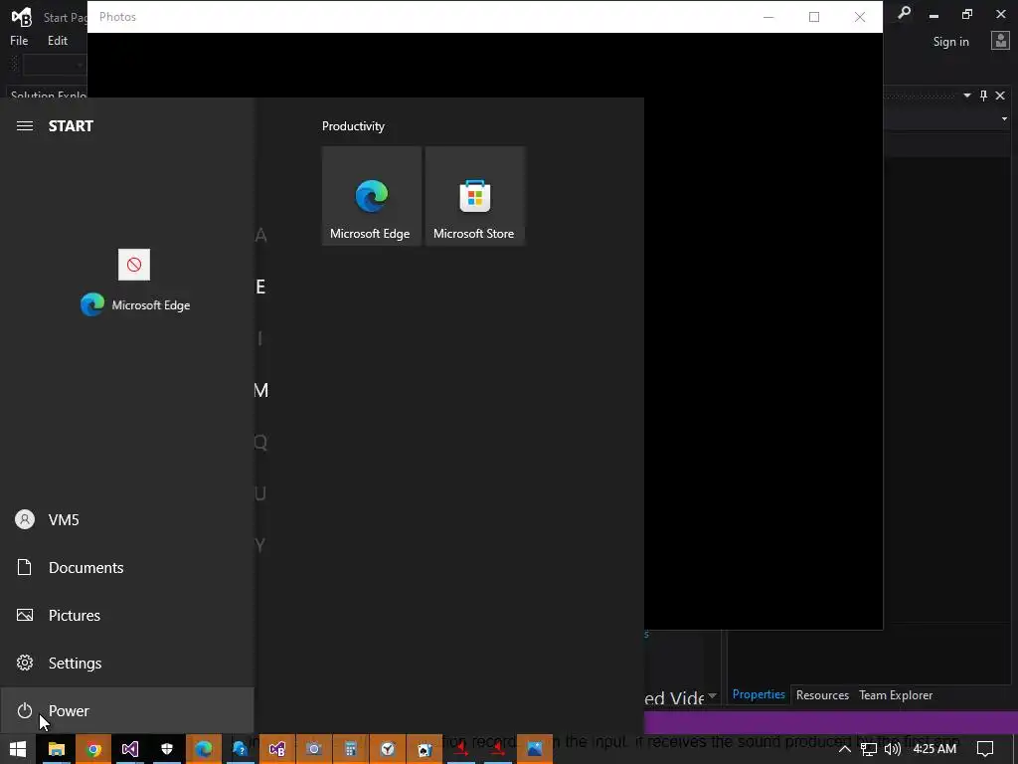Image resolution: width=1018 pixels, height=764 pixels.
Task: Expand the combo box under the right panel header
Action: (x=1004, y=119)
